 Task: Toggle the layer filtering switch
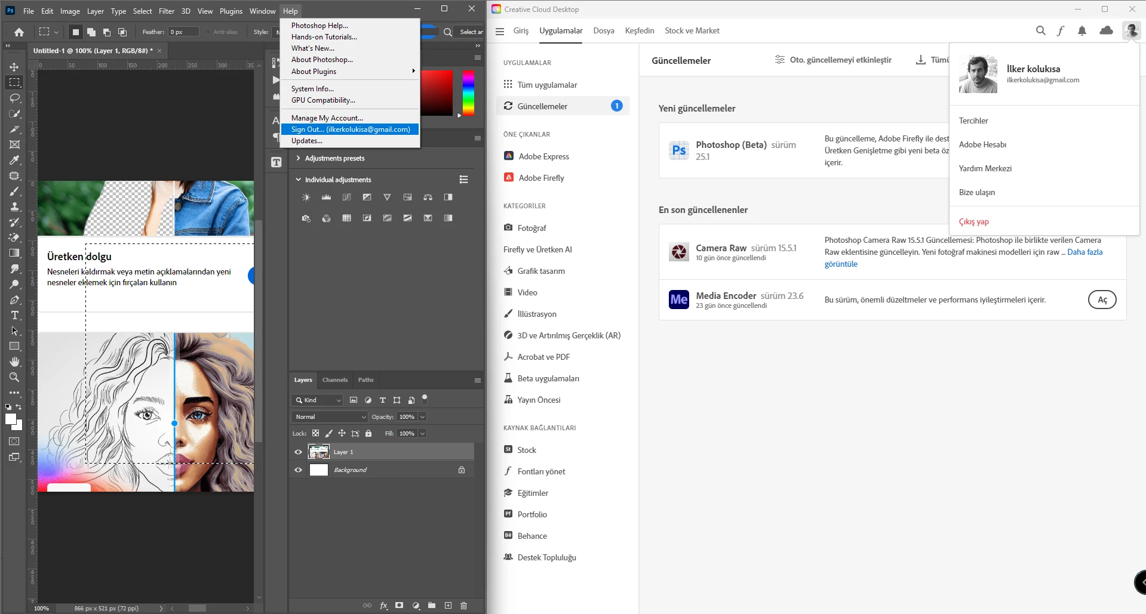coord(425,399)
